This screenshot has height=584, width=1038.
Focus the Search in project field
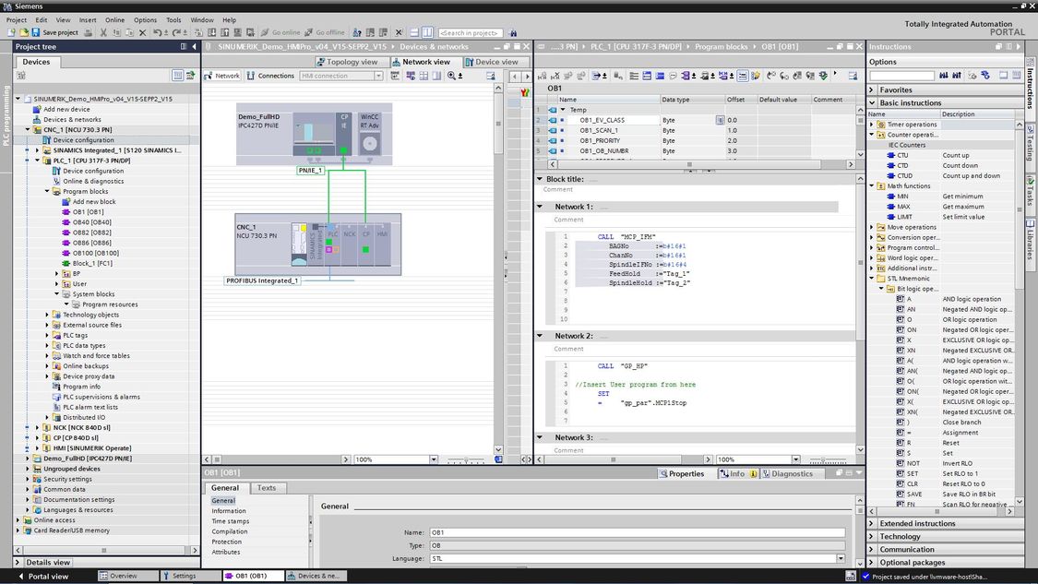pos(471,32)
